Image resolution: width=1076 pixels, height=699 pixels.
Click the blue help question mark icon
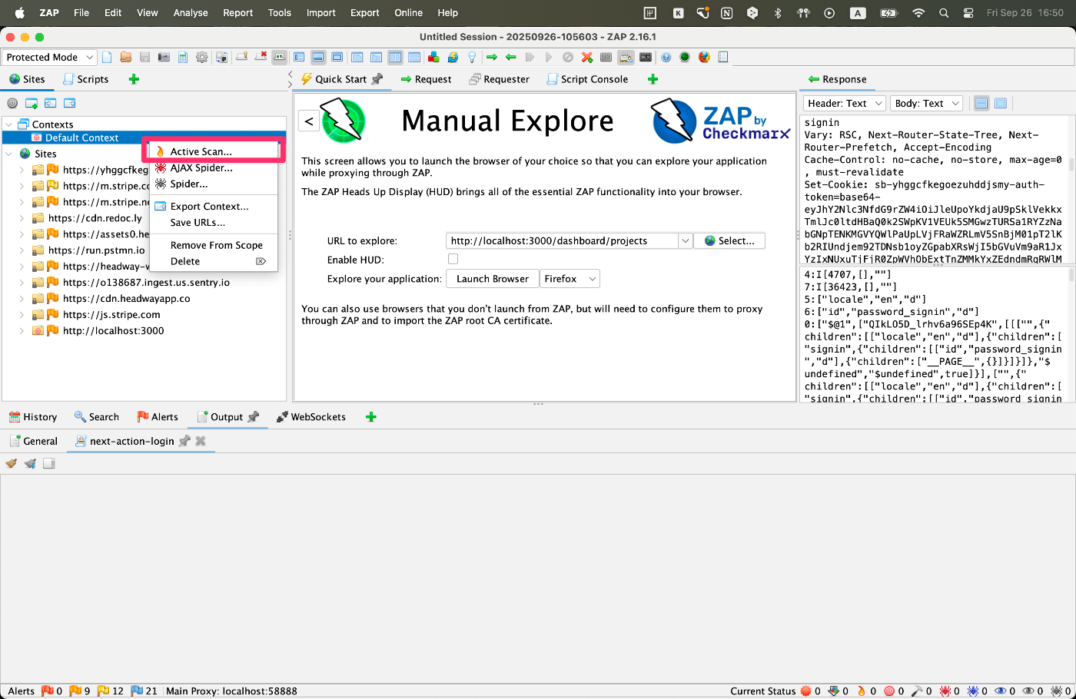666,57
